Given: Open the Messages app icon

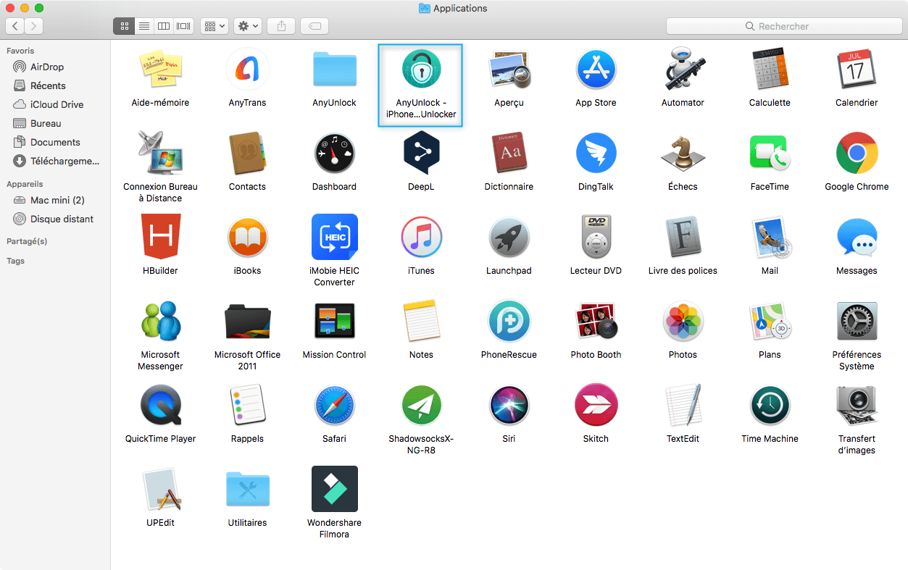Looking at the screenshot, I should (x=857, y=237).
